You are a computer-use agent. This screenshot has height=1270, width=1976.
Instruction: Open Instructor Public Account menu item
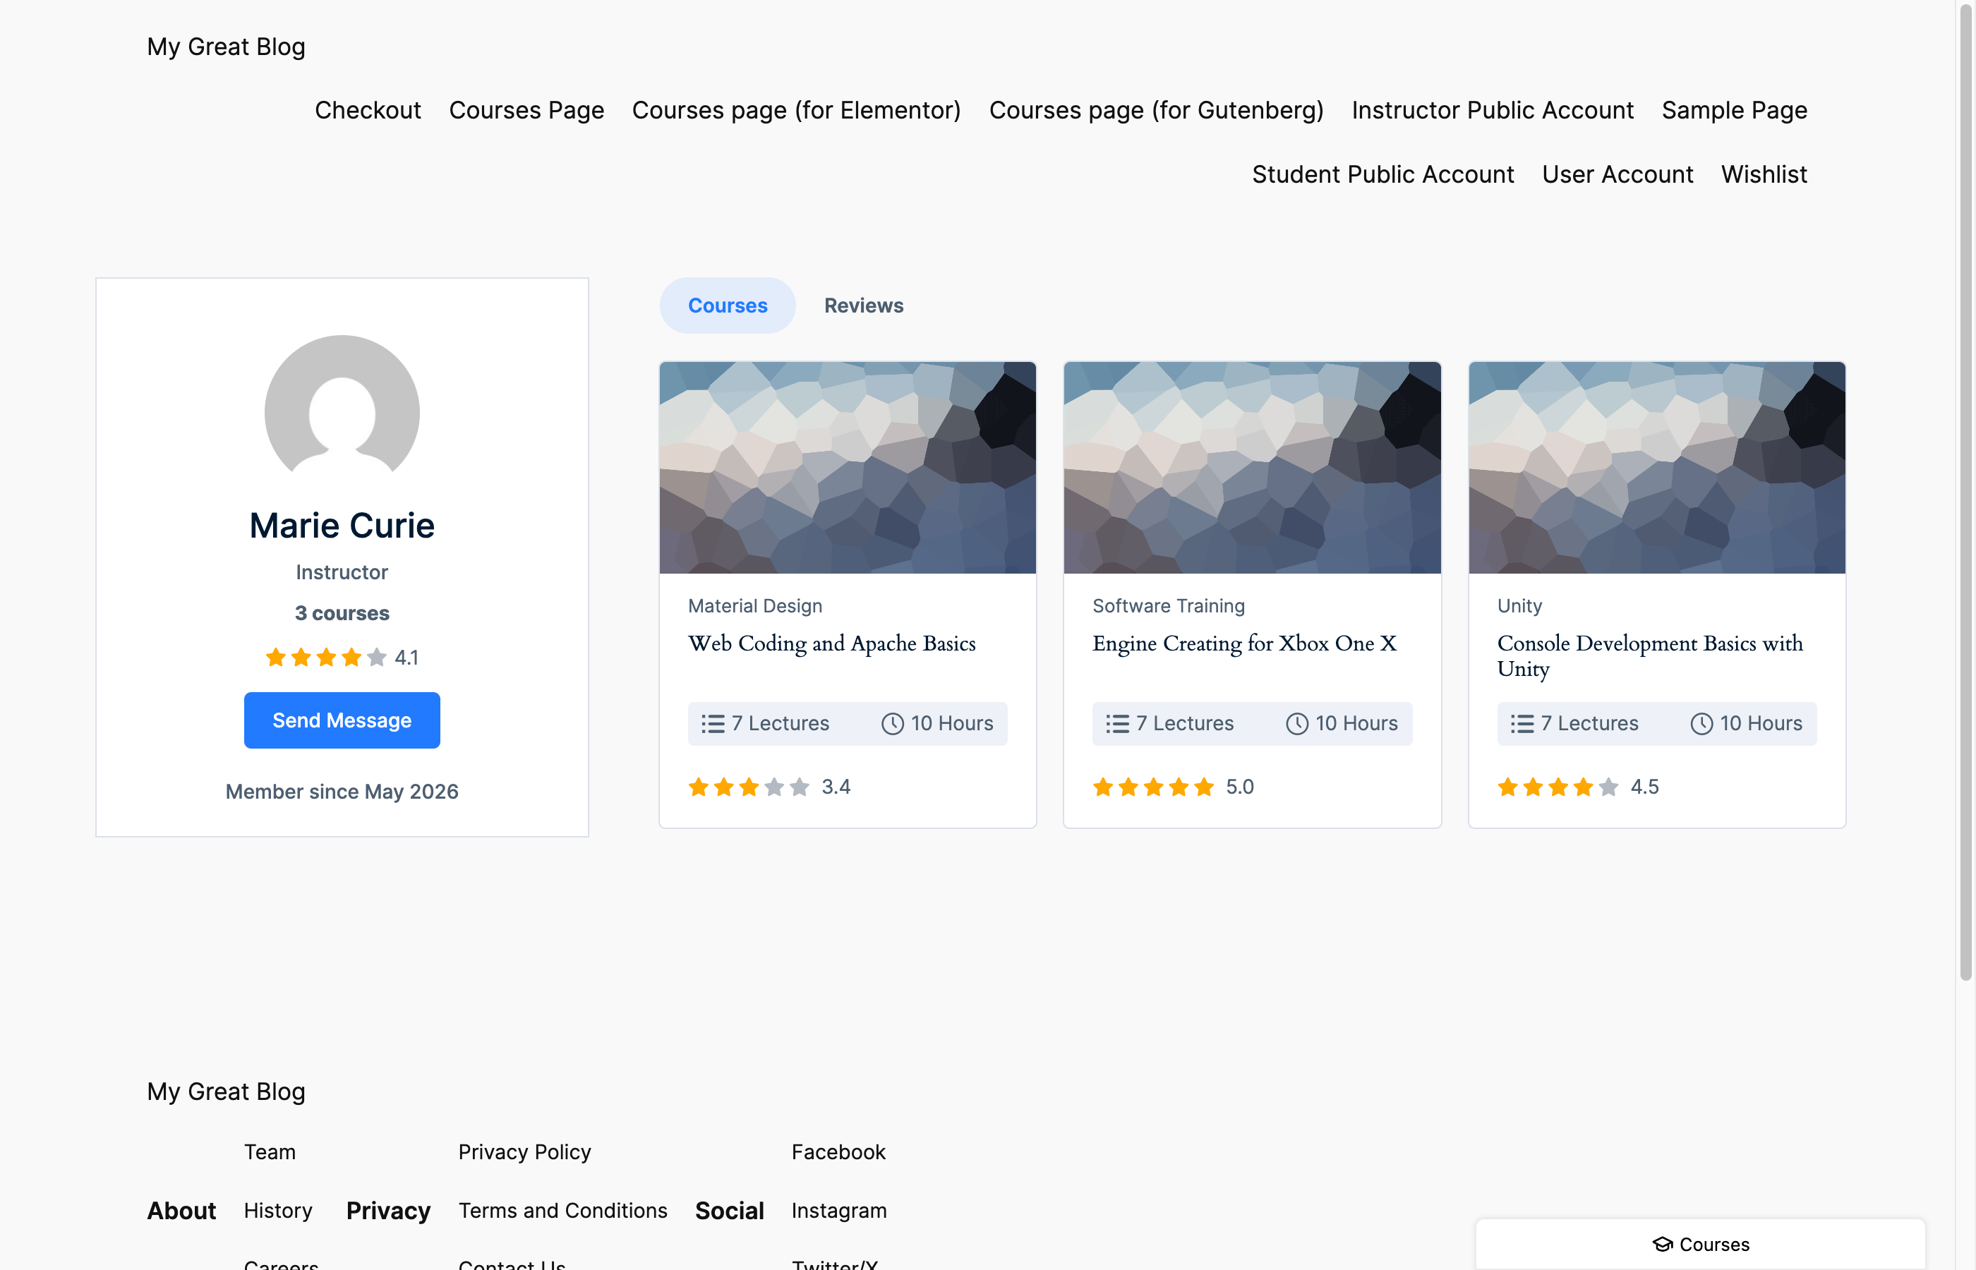(x=1493, y=109)
